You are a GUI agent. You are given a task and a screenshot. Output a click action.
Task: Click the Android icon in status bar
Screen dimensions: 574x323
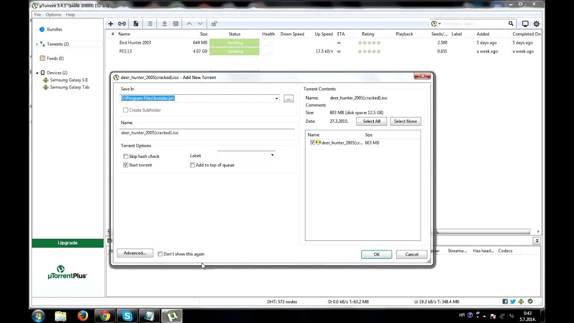click(521, 301)
